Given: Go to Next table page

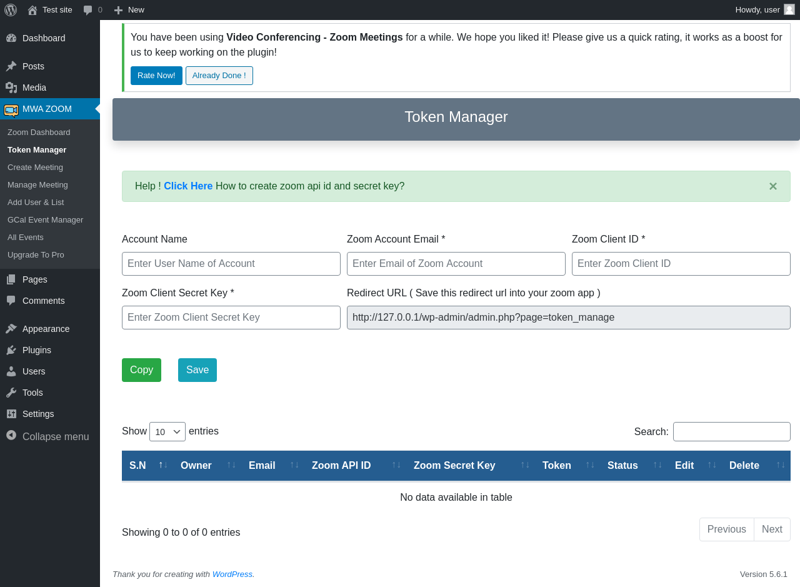Looking at the screenshot, I should [772, 529].
